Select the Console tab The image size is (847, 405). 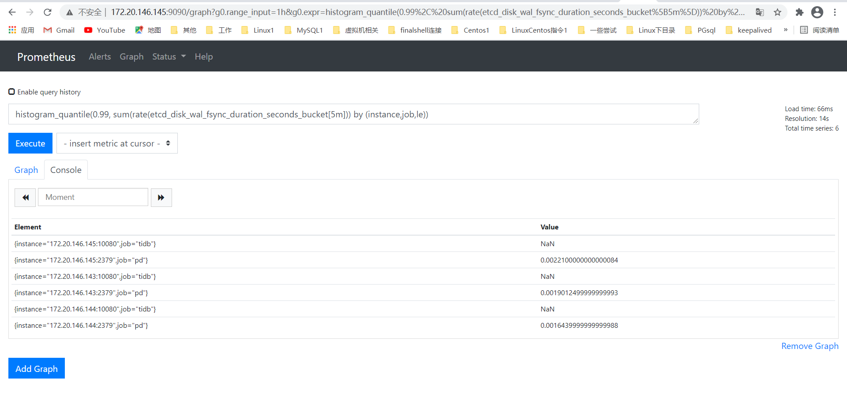click(66, 170)
